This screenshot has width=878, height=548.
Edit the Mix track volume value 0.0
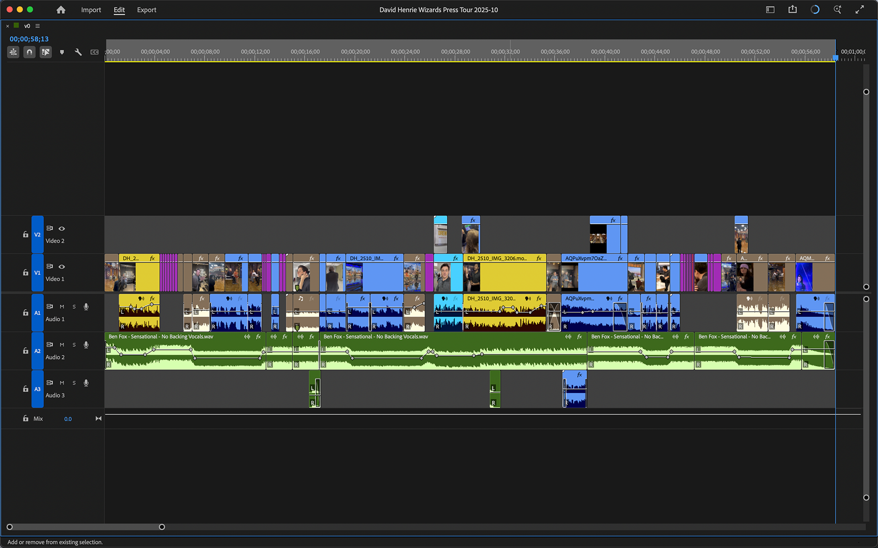point(68,419)
